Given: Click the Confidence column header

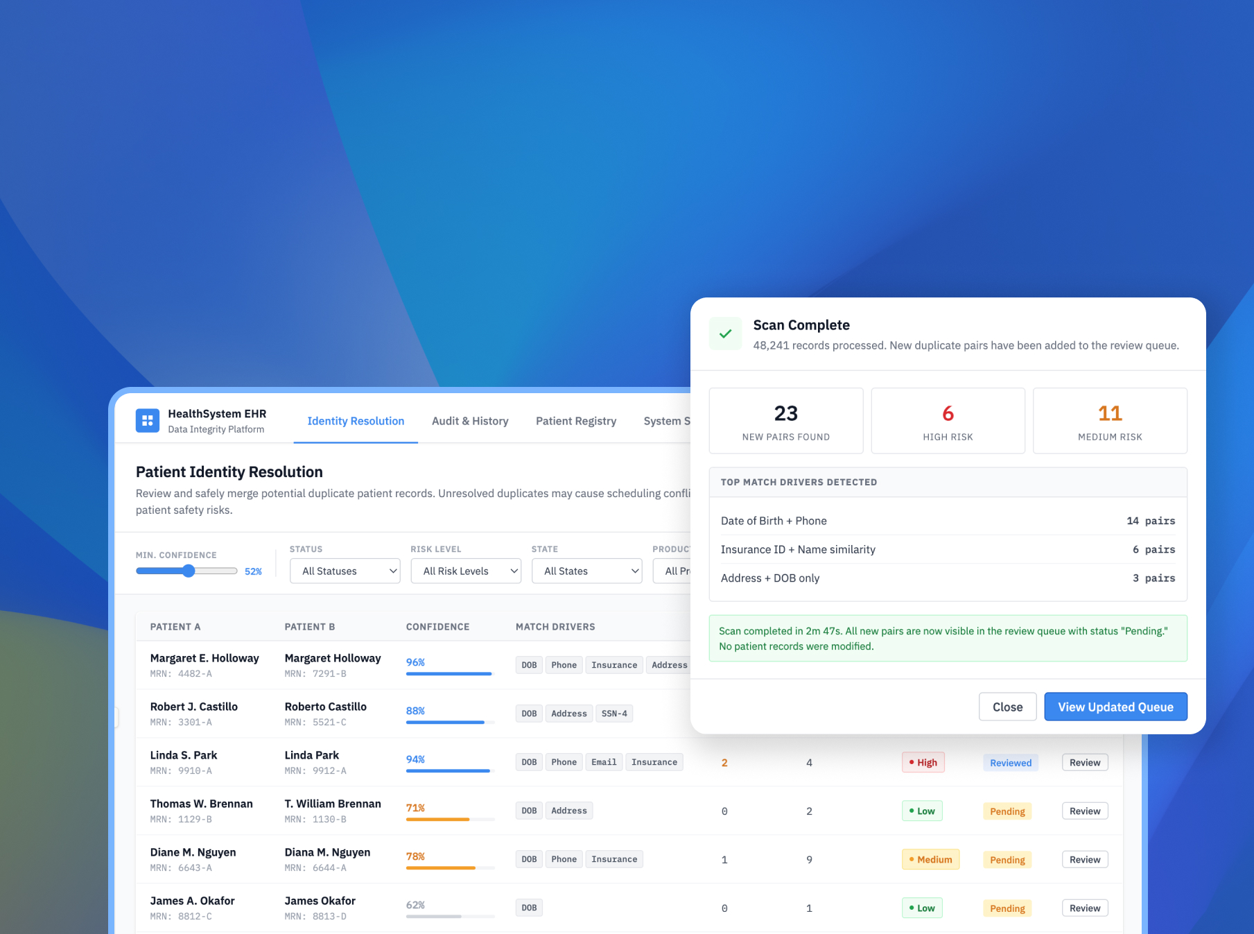Looking at the screenshot, I should [437, 627].
